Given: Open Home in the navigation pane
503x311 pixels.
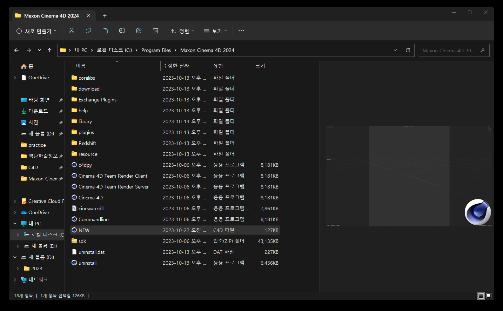Looking at the screenshot, I should pos(27,66).
